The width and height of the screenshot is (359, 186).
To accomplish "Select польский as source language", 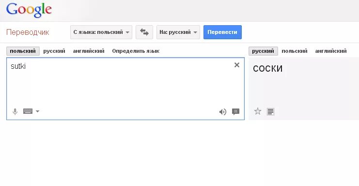I will click(x=23, y=51).
